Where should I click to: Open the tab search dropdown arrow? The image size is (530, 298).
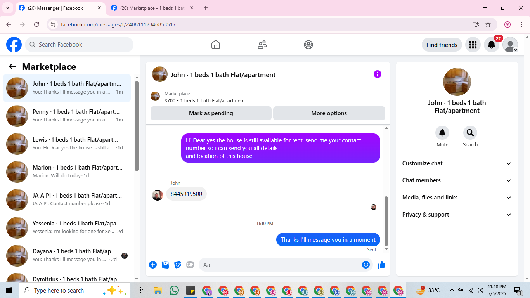pyautogui.click(x=7, y=8)
